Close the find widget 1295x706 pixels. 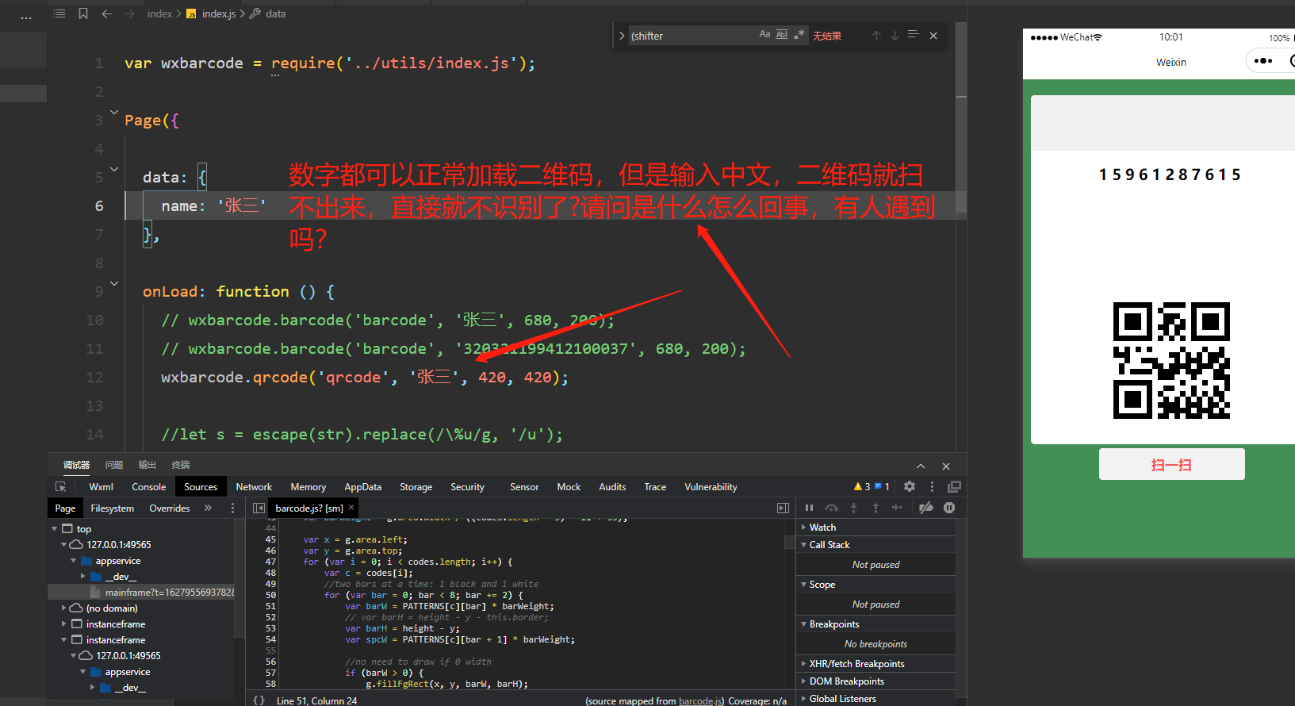(933, 36)
